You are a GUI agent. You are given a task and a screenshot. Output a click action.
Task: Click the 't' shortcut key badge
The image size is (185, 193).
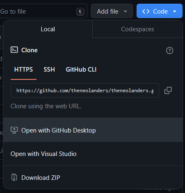pyautogui.click(x=80, y=12)
